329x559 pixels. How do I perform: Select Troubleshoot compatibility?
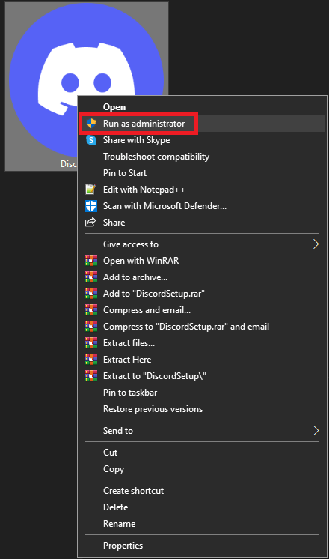click(202, 157)
